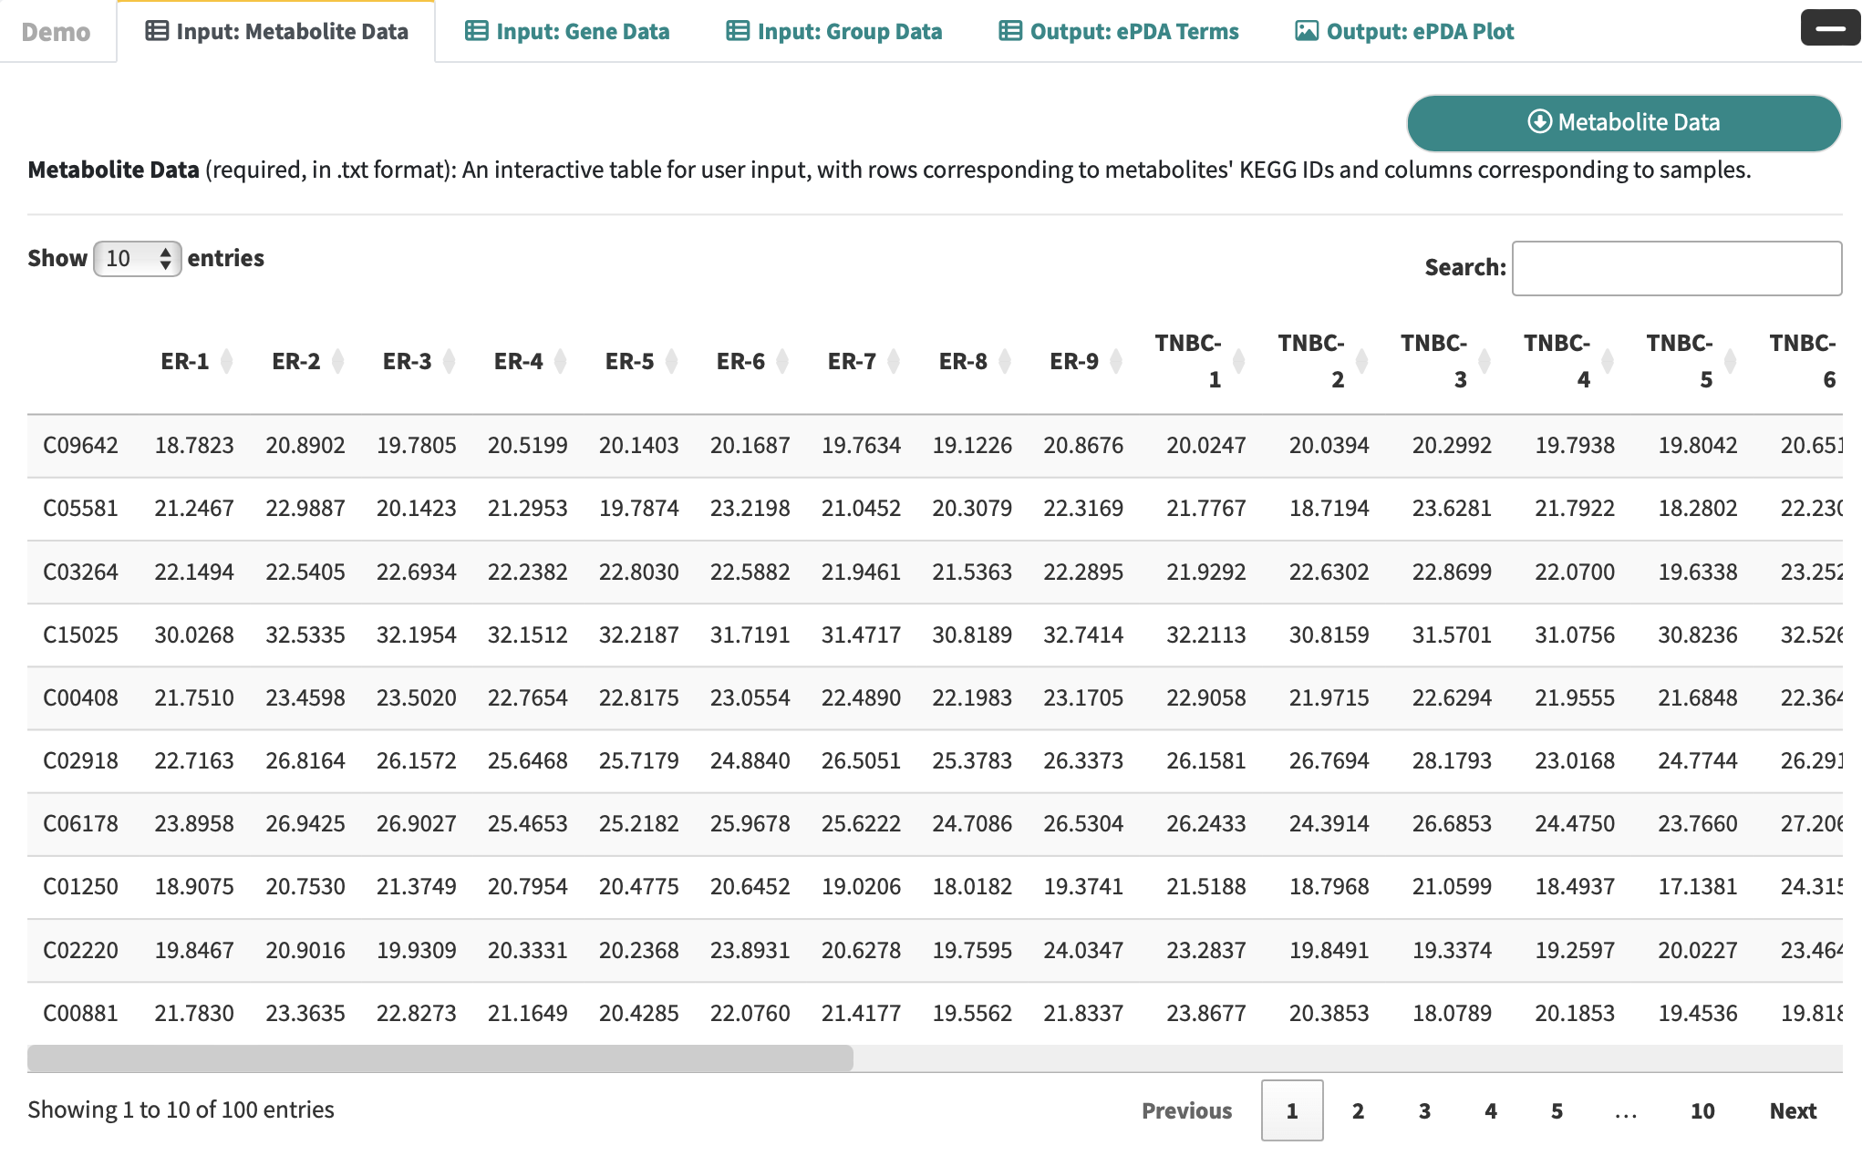Click the sort arrows on ER-1 column
Screen dimensions: 1862x1156
coord(227,362)
